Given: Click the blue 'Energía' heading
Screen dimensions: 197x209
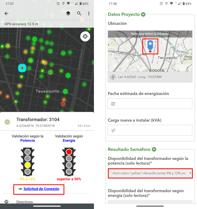Looking at the screenshot, I should tap(69, 141).
